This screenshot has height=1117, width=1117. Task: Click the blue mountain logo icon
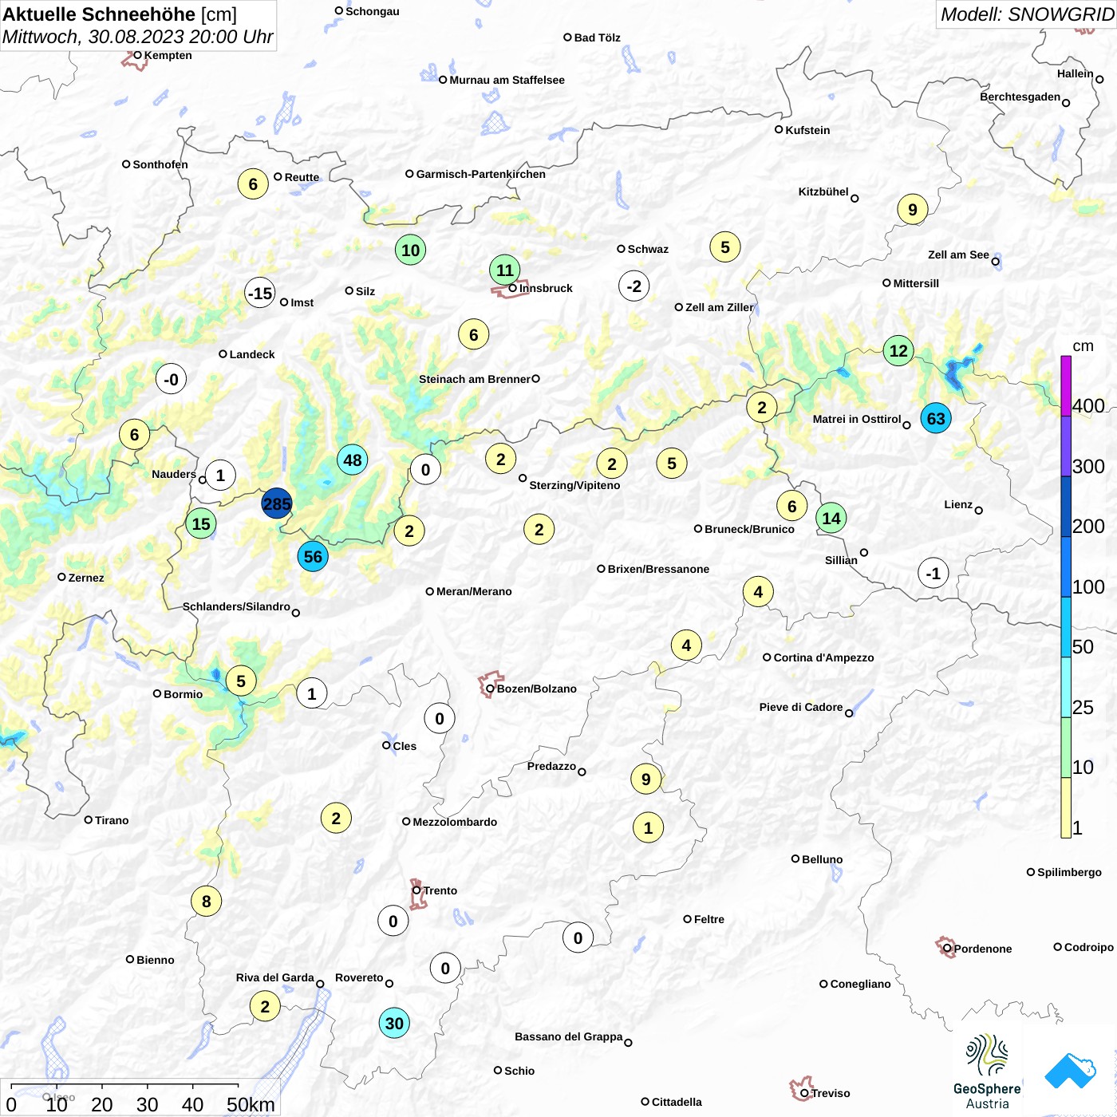pyautogui.click(x=1070, y=1071)
